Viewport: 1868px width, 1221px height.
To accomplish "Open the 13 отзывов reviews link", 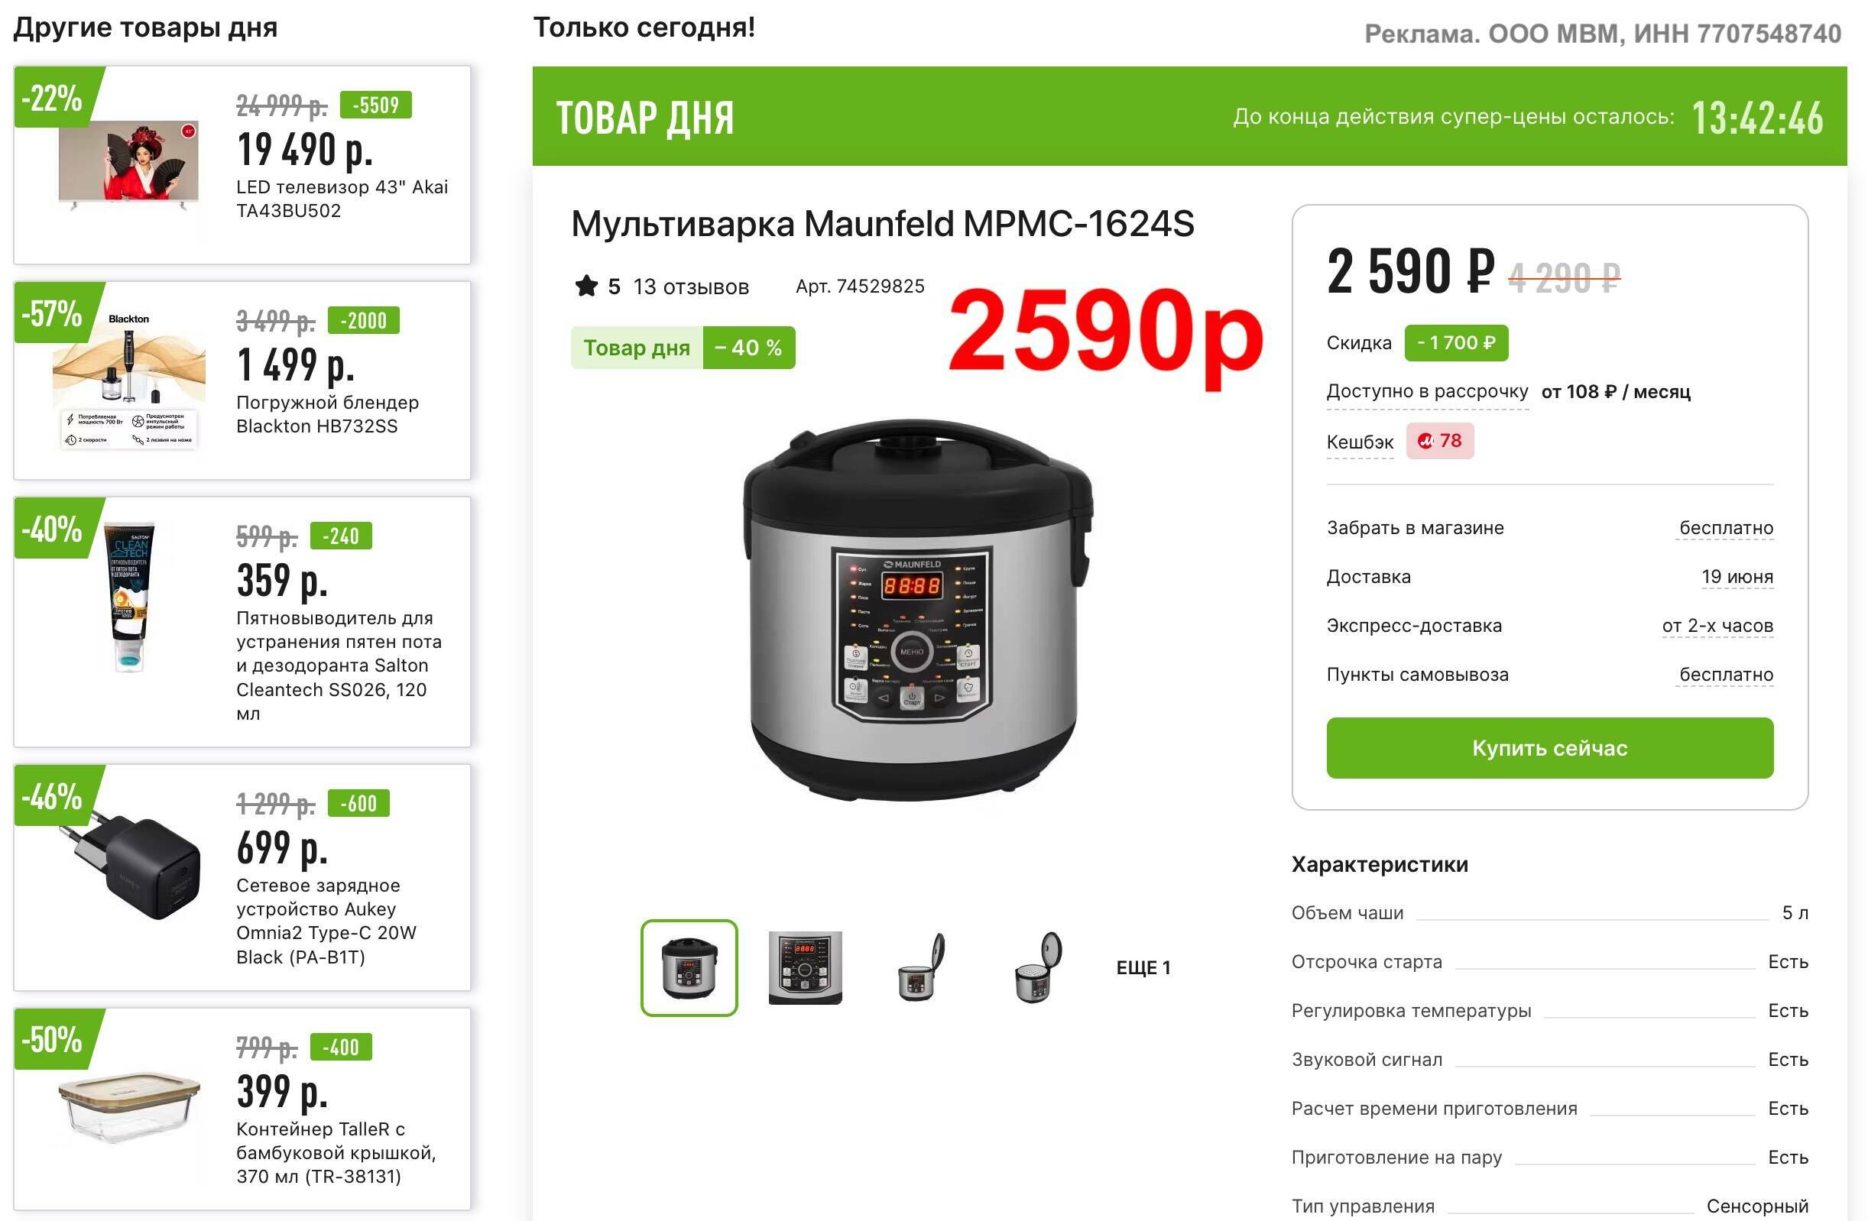I will coord(691,287).
